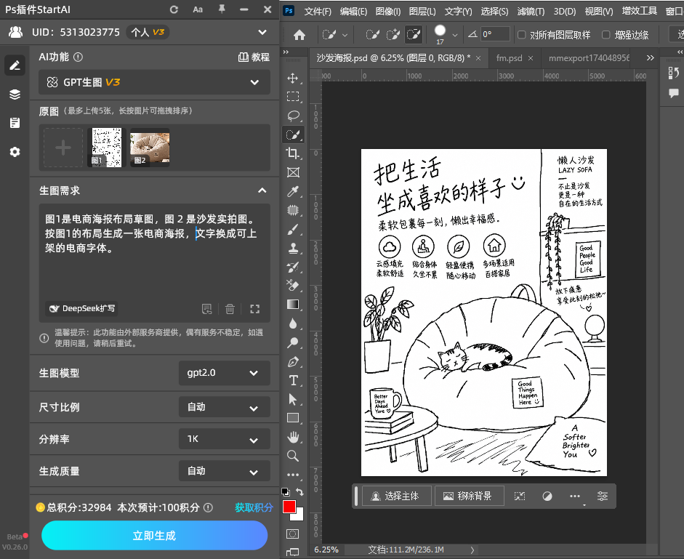Select the Zoom magnifier tool
684x559 pixels.
pos(293,456)
